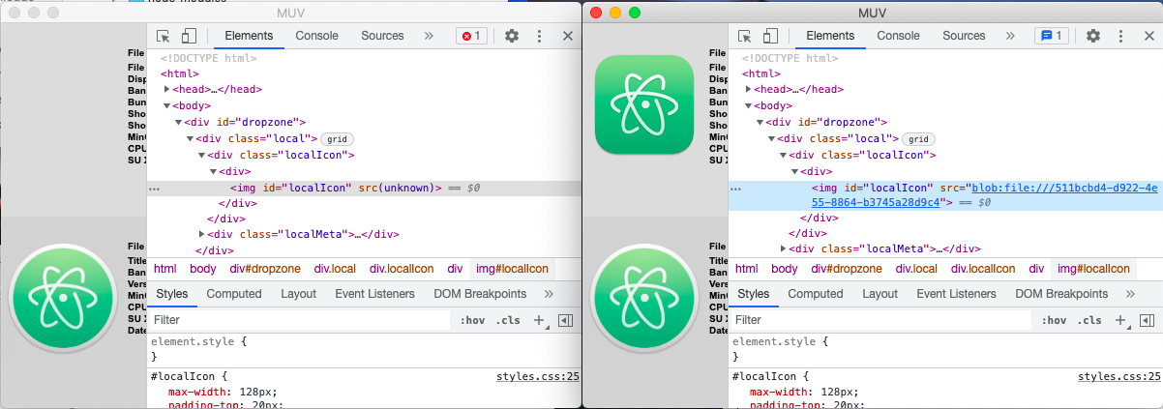Open DevTools settings gear in left window
This screenshot has height=409, width=1163.
512,36
